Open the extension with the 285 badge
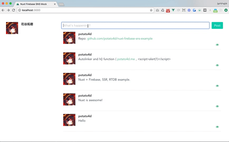 click(x=215, y=11)
